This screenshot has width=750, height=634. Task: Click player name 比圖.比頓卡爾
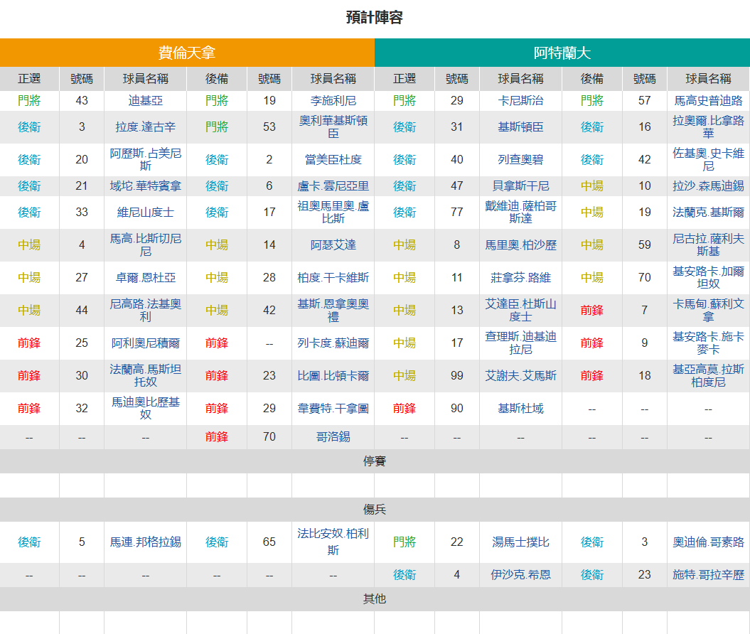(x=333, y=376)
